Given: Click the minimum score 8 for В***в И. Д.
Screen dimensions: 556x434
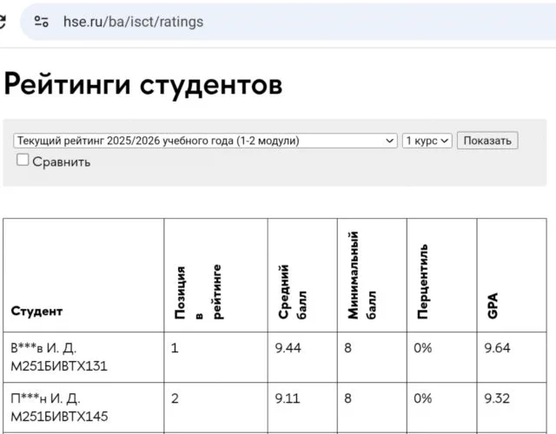Looking at the screenshot, I should pyautogui.click(x=347, y=348).
